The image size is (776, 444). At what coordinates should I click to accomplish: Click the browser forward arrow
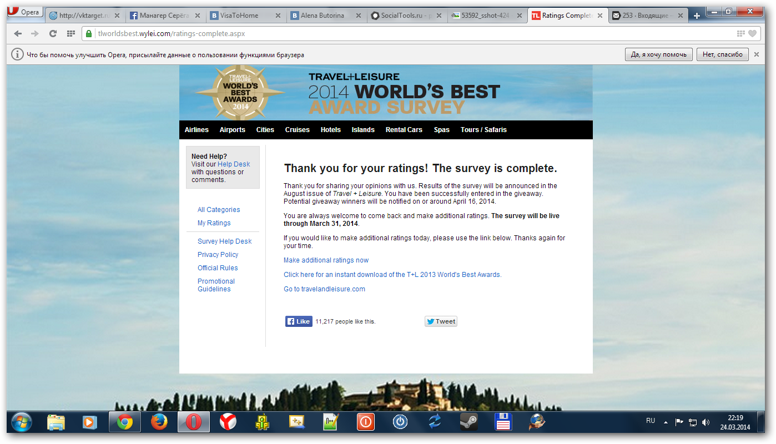click(x=35, y=33)
